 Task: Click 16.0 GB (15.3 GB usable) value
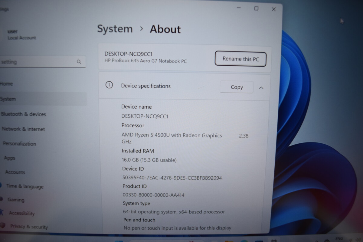coord(149,160)
